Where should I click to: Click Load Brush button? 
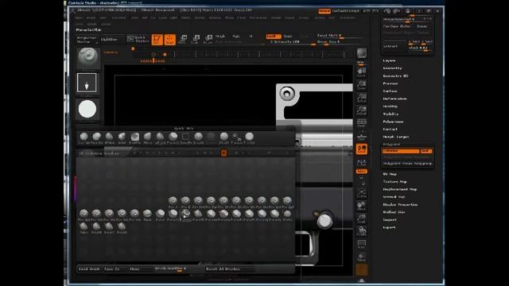[89, 269]
